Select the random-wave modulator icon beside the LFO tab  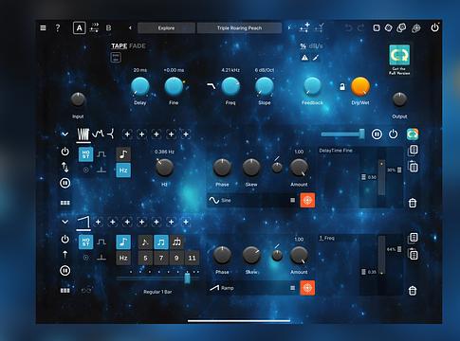pyautogui.click(x=98, y=135)
